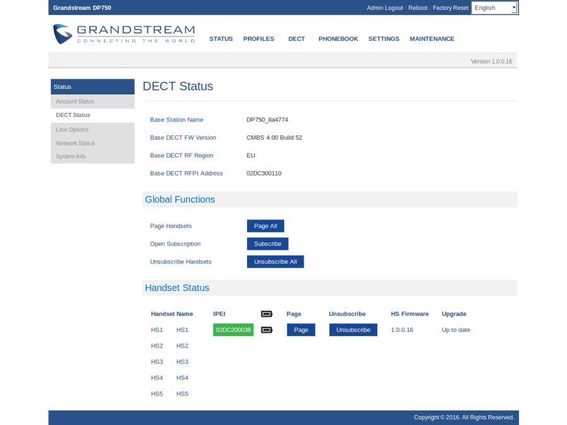Click the green IPEI 02DC200038 badge
Screen dimensions: 567x425
(x=233, y=330)
